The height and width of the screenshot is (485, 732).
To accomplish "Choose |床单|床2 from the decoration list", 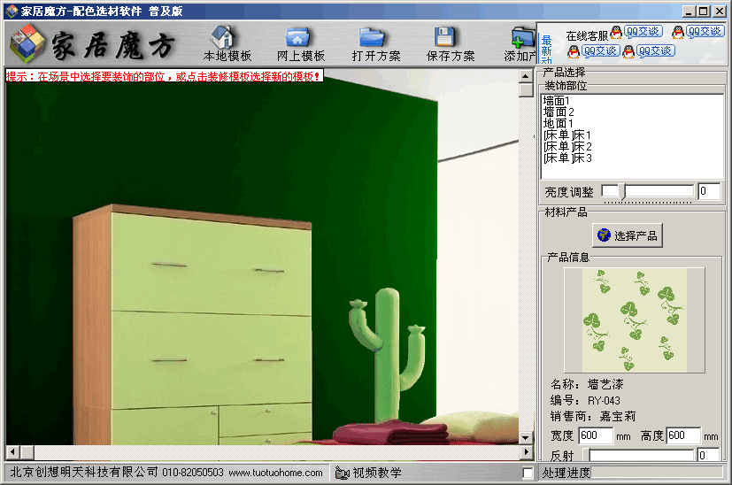I will tap(567, 146).
